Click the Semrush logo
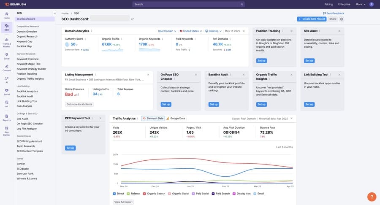Screen dimensions: 380x205 tap(15, 4)
